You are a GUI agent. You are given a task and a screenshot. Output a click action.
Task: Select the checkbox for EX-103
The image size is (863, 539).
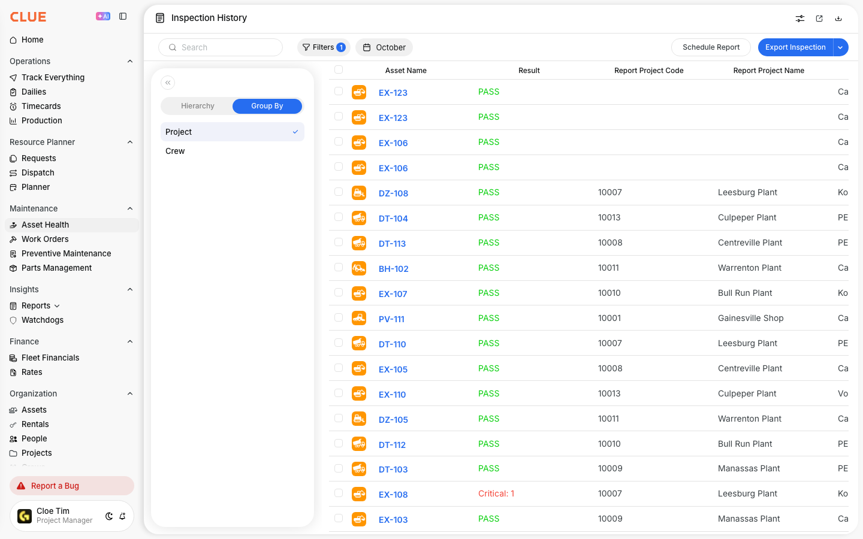pos(339,519)
